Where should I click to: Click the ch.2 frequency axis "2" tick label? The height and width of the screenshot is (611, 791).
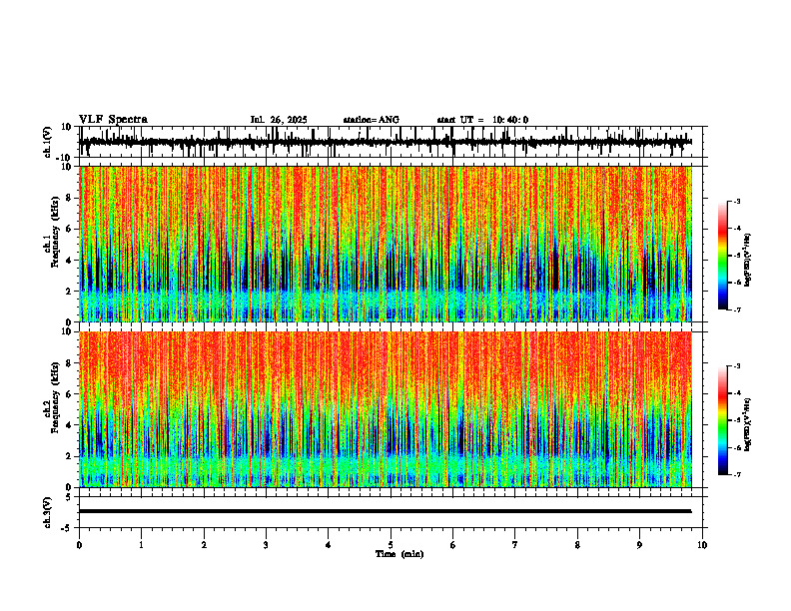click(x=69, y=456)
